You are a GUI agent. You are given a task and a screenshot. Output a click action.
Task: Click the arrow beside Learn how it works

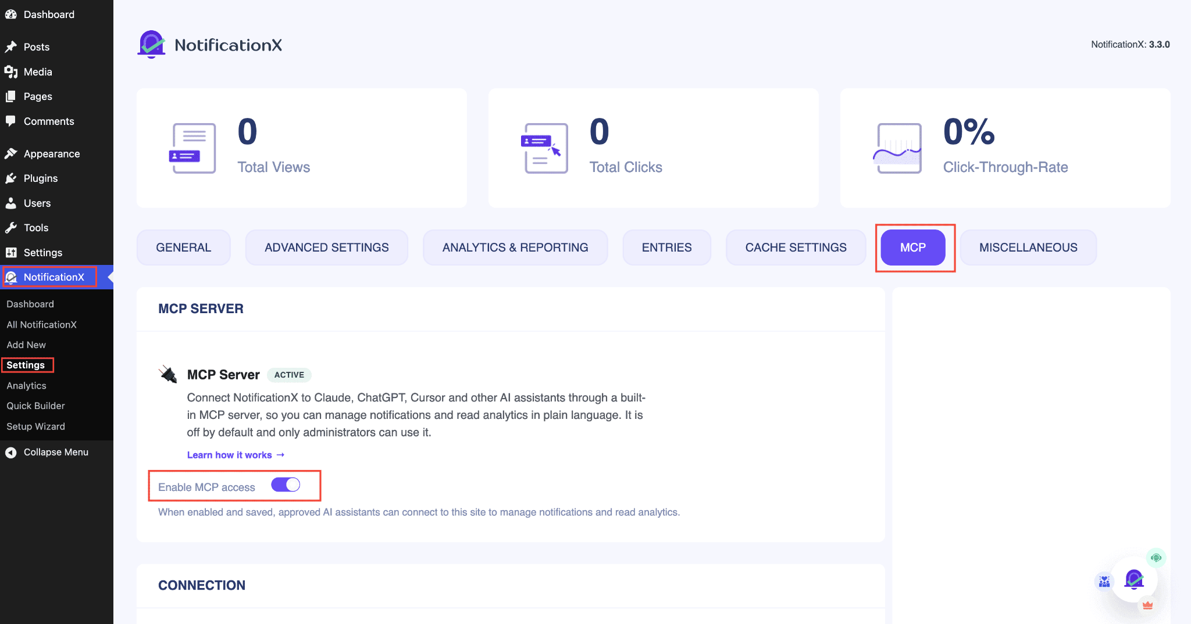pos(280,455)
